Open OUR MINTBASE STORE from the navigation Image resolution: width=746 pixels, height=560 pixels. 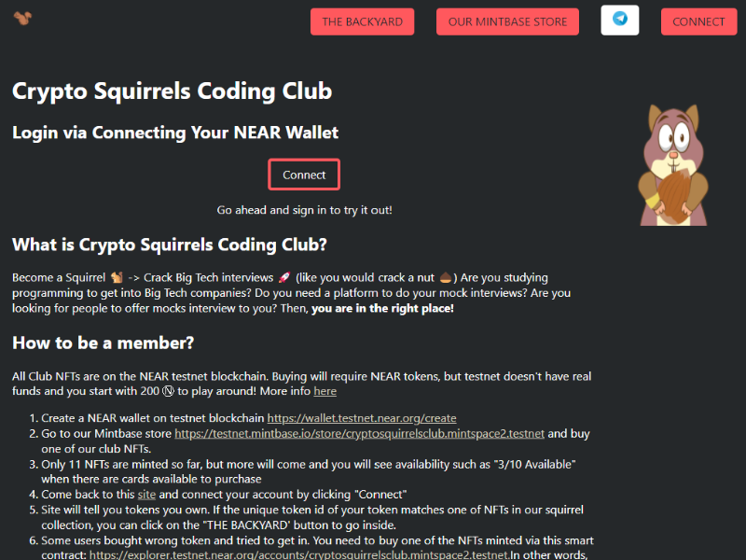pyautogui.click(x=507, y=21)
